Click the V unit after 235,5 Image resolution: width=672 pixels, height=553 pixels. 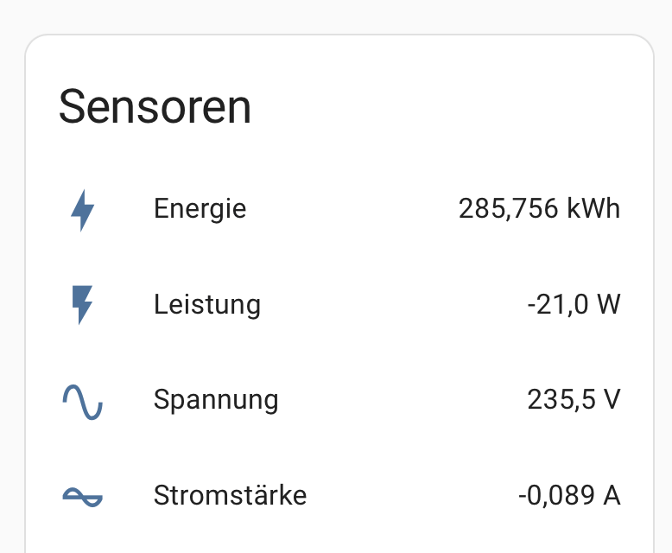click(612, 400)
